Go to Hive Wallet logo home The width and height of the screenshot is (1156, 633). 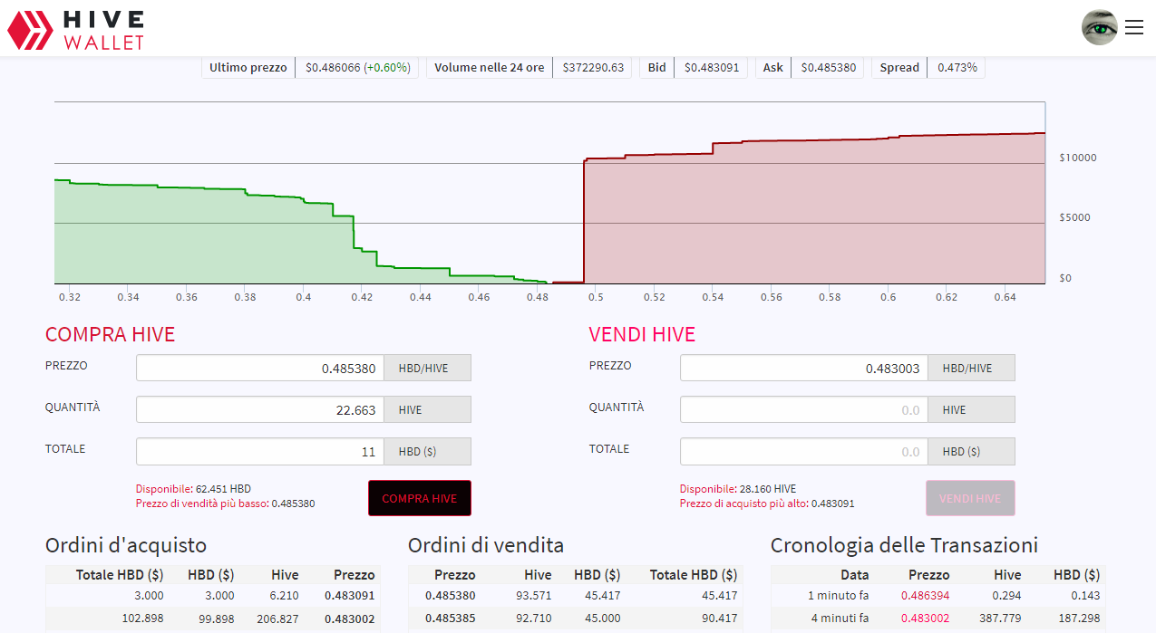(76, 29)
